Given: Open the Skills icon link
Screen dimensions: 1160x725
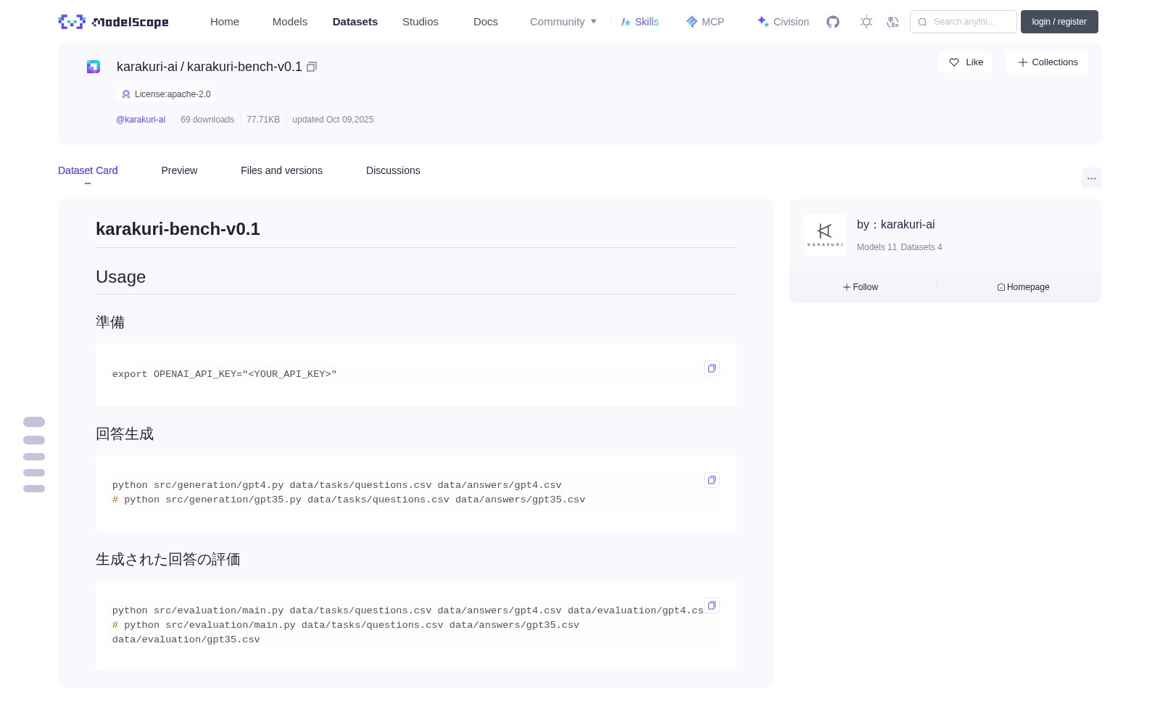Looking at the screenshot, I should 626,22.
